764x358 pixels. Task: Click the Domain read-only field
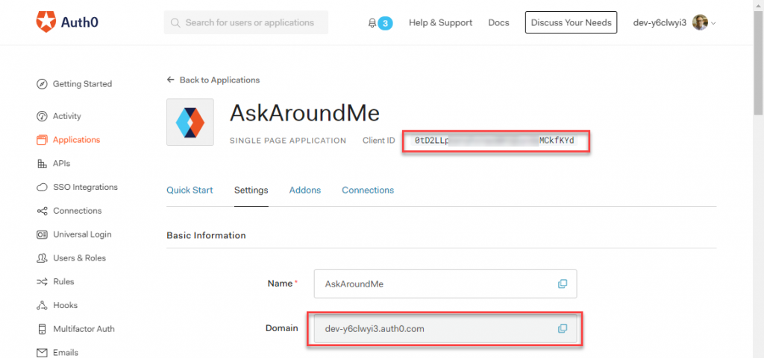click(x=445, y=329)
